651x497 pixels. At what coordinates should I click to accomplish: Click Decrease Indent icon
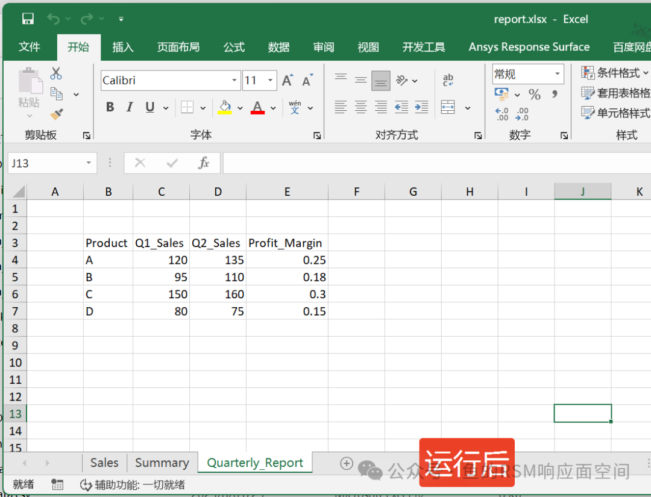(x=401, y=107)
